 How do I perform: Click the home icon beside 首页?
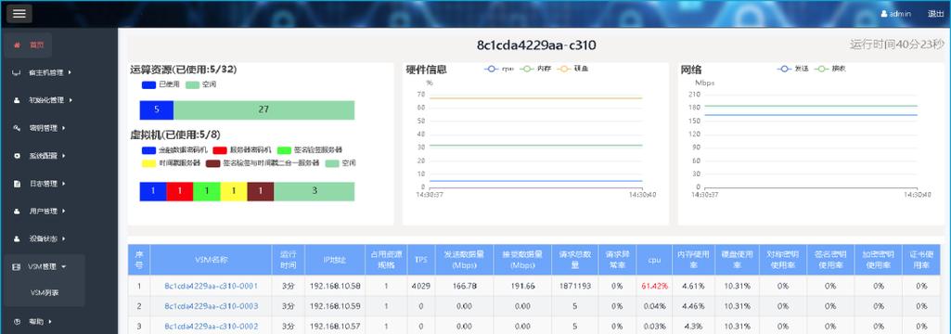pyautogui.click(x=17, y=45)
